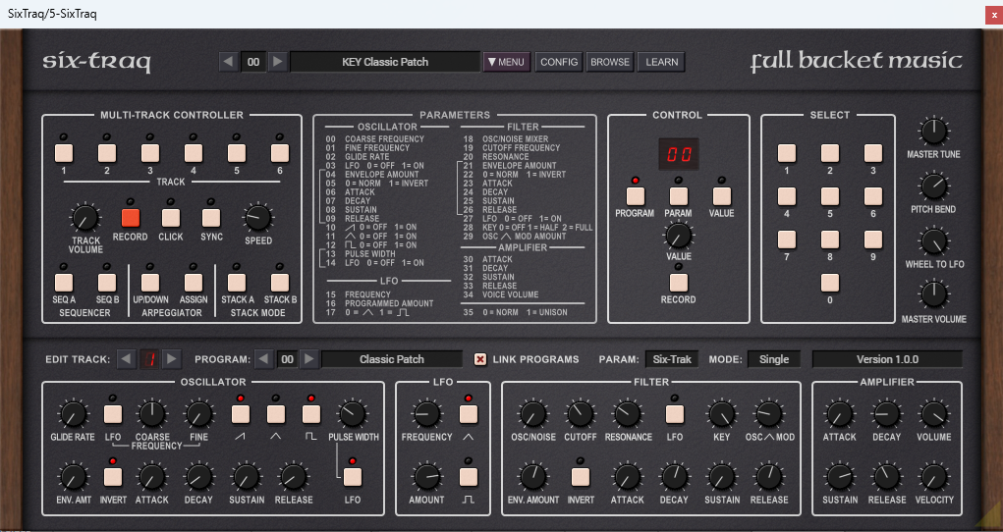Open the MODE Single selector
The image size is (1003, 532).
tap(773, 359)
